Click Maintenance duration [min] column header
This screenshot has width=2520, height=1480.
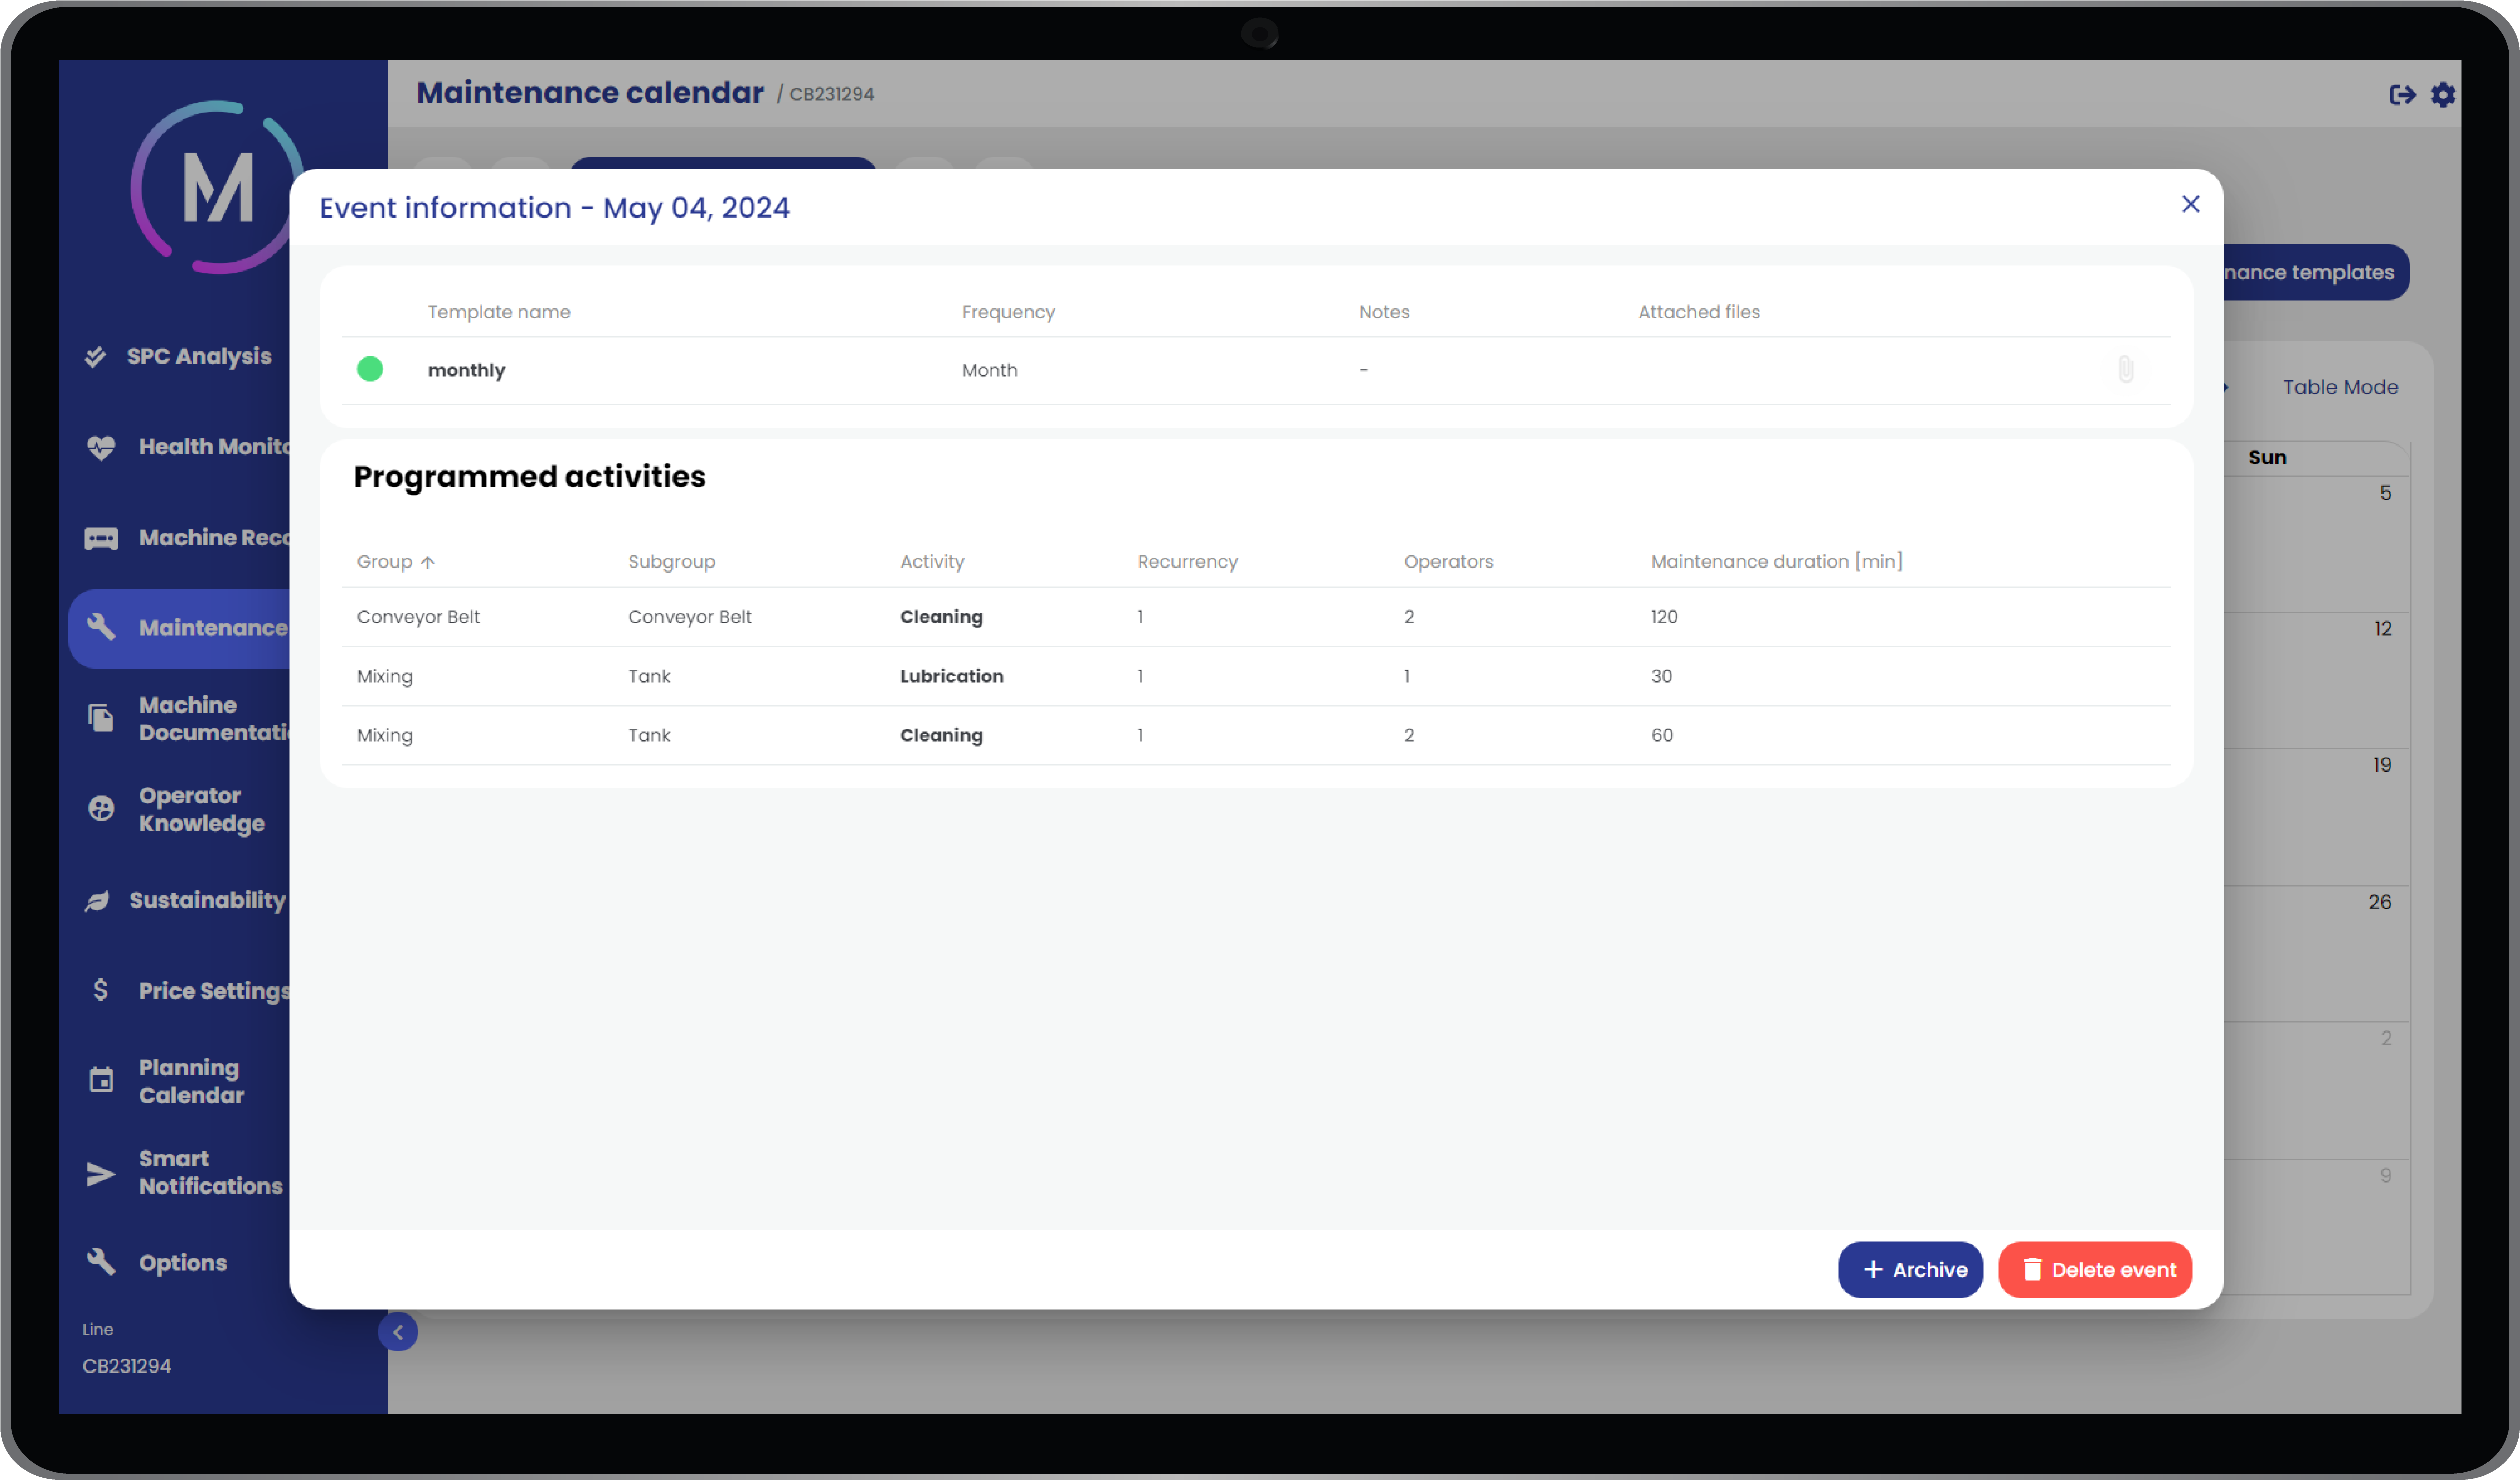coord(1776,561)
